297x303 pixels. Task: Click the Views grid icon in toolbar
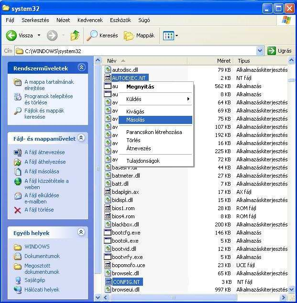[168, 36]
